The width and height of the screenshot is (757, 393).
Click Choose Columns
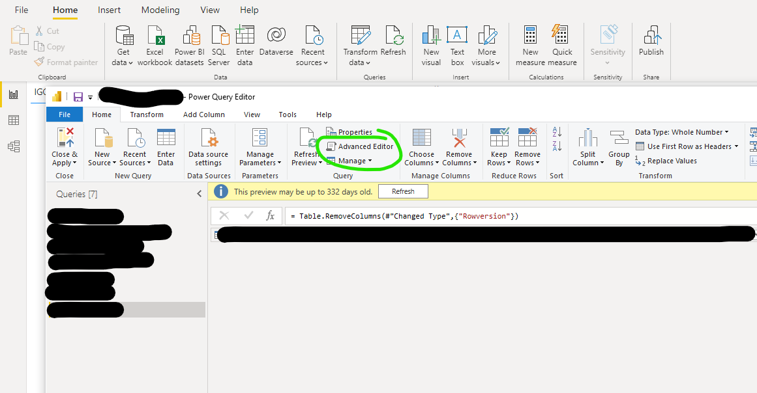(x=421, y=147)
